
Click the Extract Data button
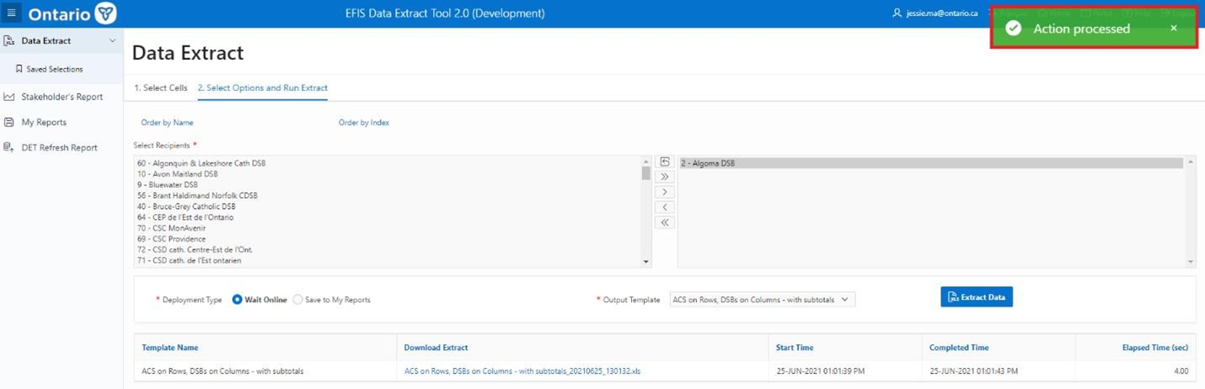click(977, 297)
